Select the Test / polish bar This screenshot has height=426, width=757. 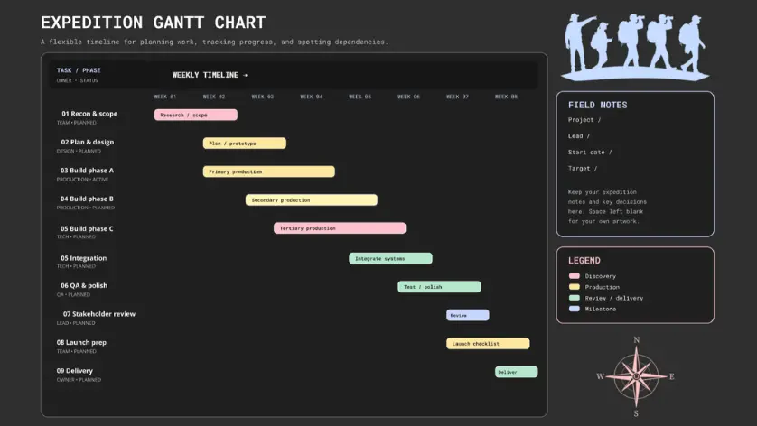(x=439, y=287)
